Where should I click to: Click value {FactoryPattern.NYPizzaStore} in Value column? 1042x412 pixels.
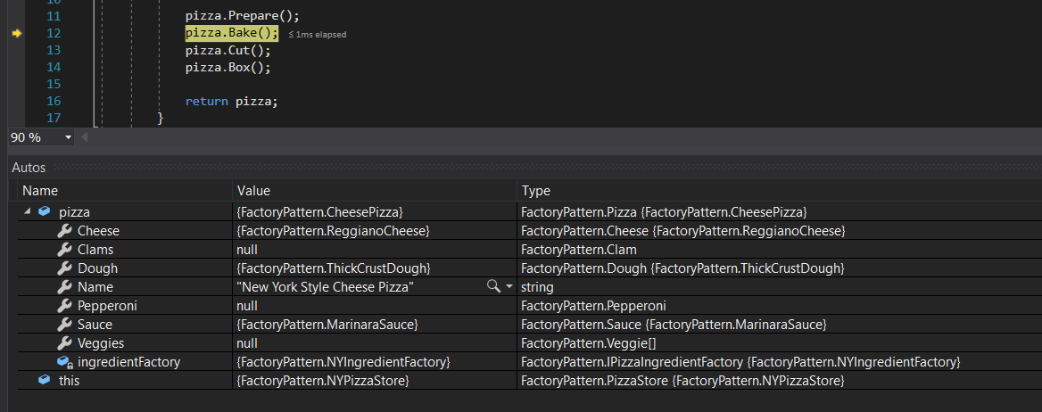322,381
